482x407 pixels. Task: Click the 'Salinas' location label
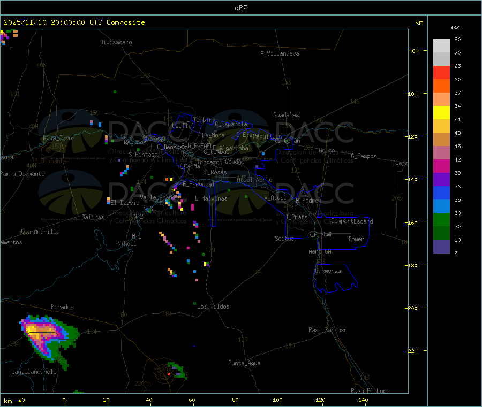(x=93, y=217)
